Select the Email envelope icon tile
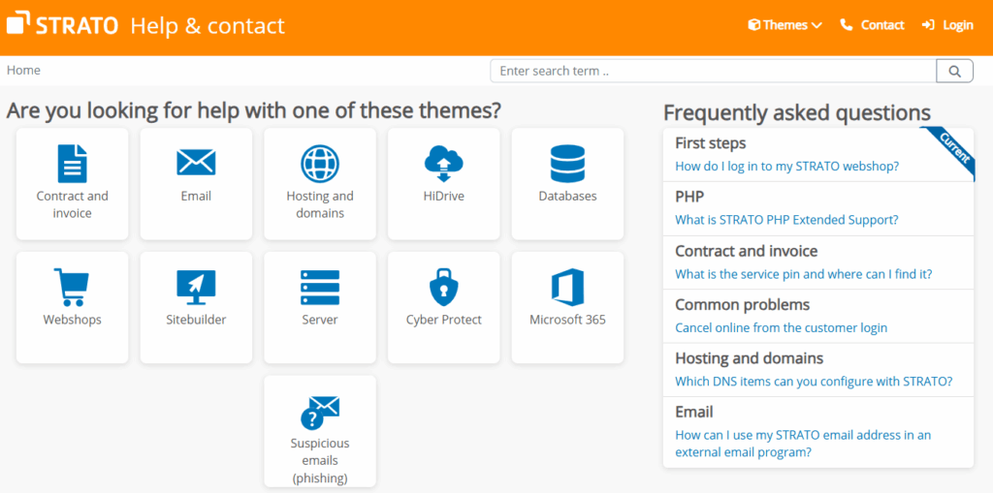The width and height of the screenshot is (993, 493). click(x=196, y=163)
